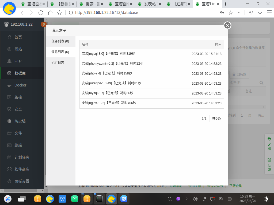Click the taskbar volume icon

pyautogui.click(x=195, y=199)
